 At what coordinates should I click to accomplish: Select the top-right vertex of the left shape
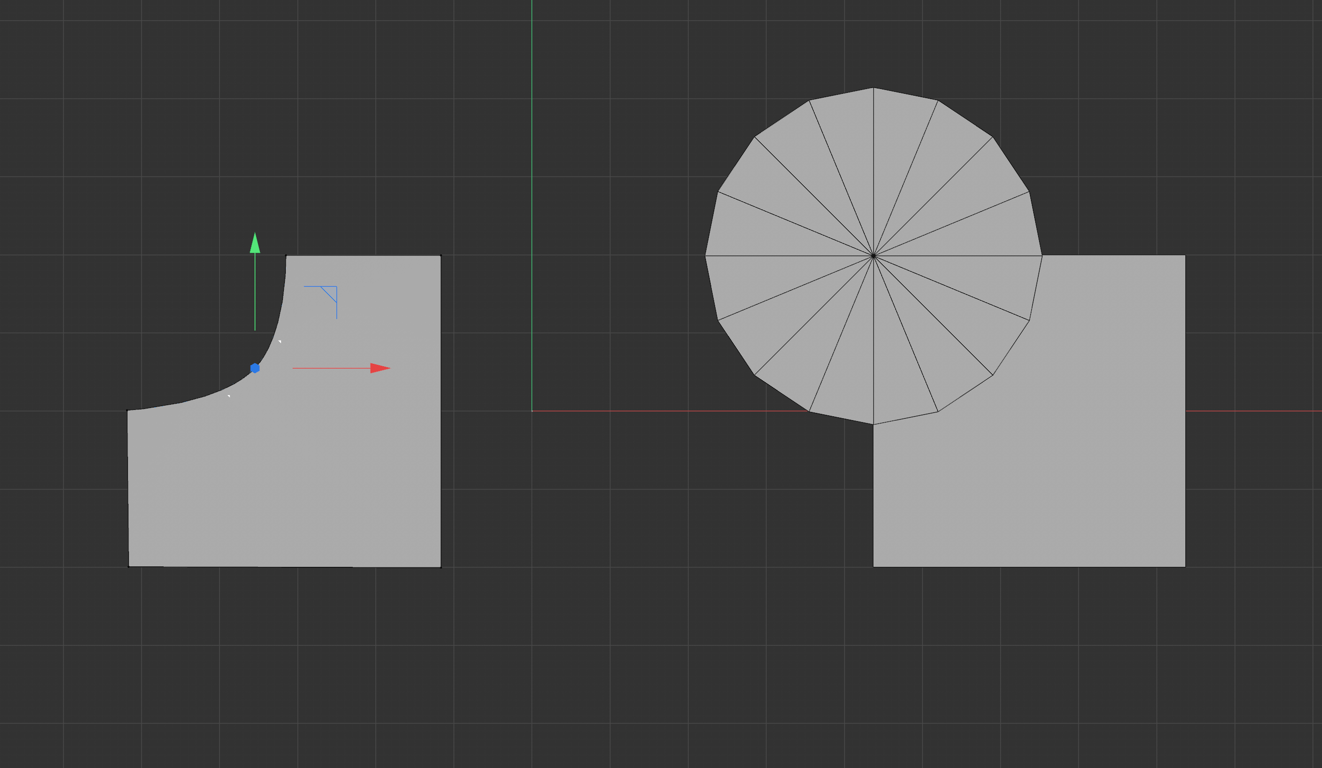coord(441,256)
